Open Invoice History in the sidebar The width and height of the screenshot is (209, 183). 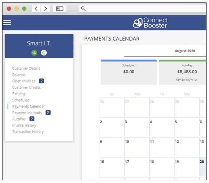click(24, 125)
